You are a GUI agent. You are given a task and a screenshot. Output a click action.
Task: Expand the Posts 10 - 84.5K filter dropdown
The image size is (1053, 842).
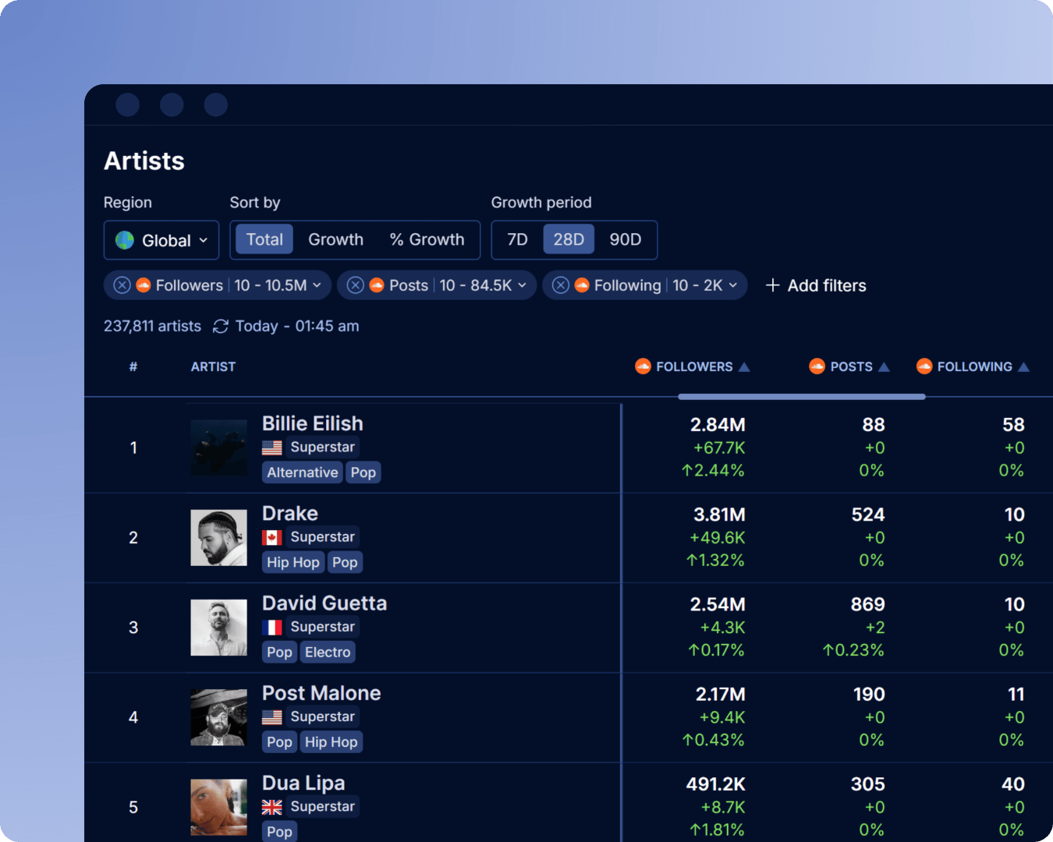click(523, 285)
